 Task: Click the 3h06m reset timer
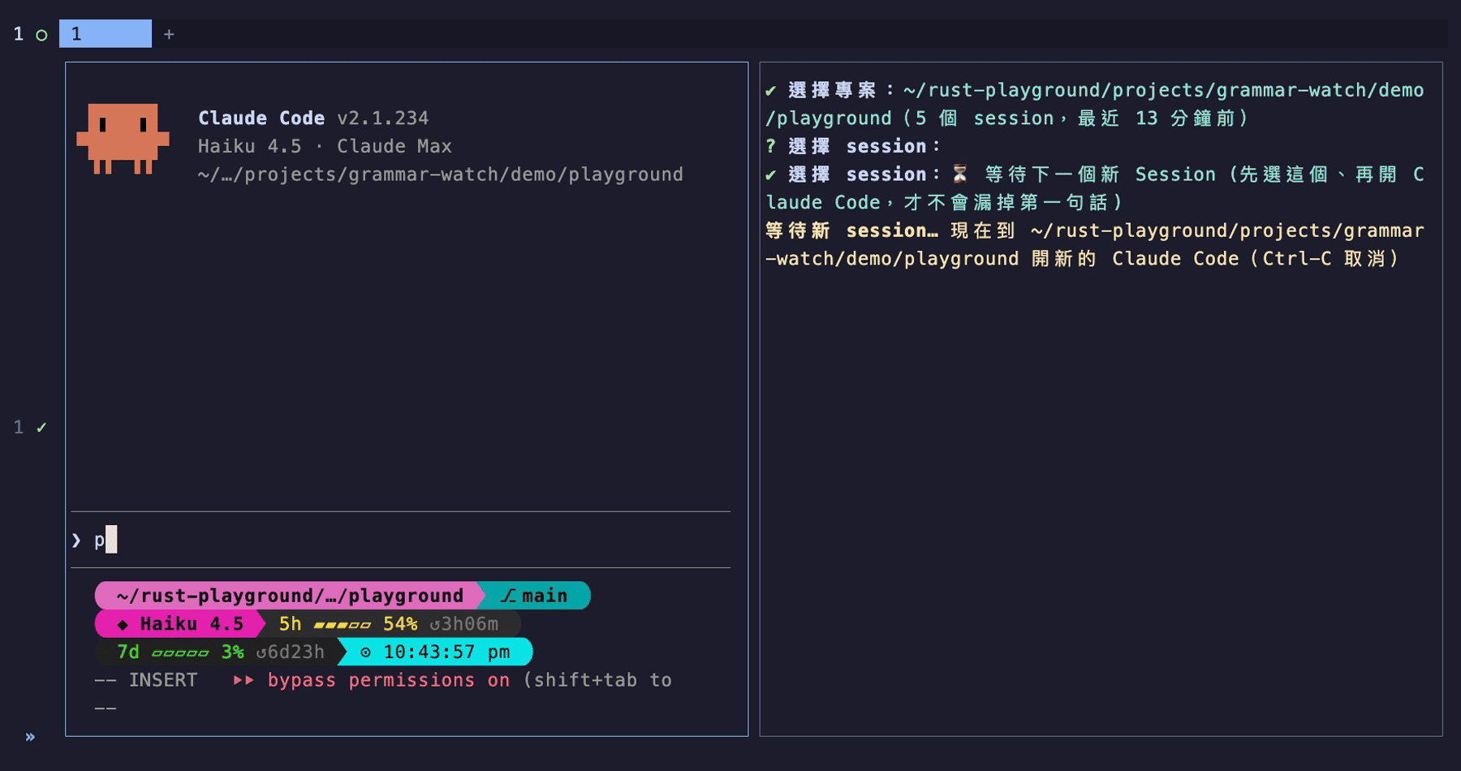pyautogui.click(x=464, y=624)
